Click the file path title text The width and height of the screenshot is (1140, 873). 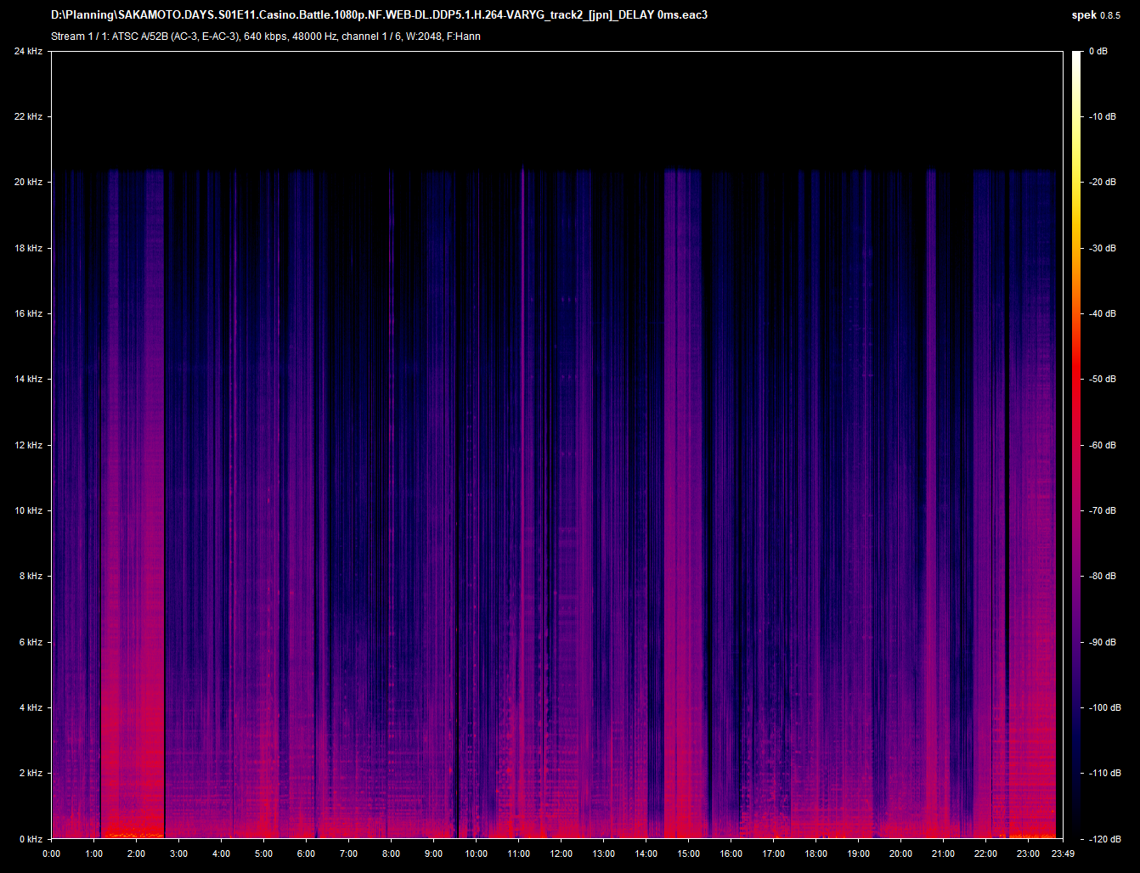click(379, 15)
